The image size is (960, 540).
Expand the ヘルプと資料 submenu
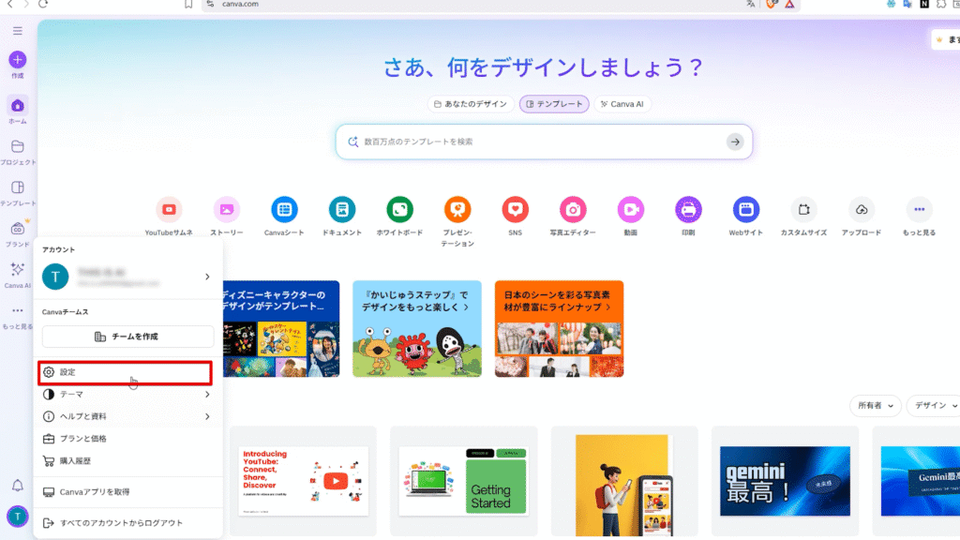tap(127, 416)
